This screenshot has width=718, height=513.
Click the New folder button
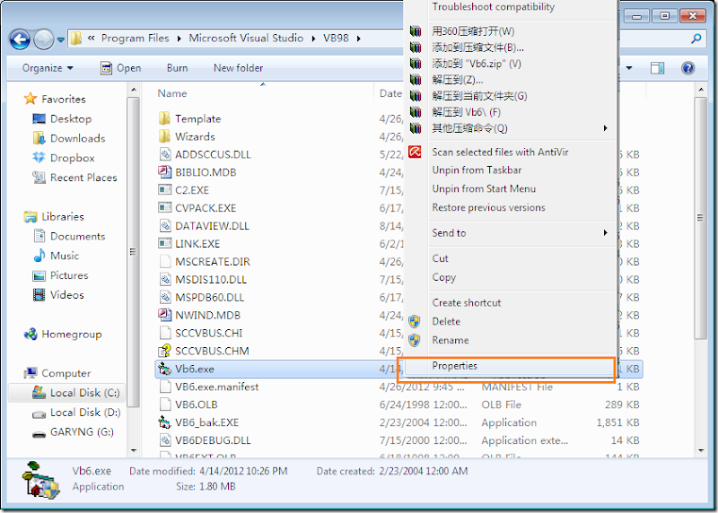pos(238,68)
